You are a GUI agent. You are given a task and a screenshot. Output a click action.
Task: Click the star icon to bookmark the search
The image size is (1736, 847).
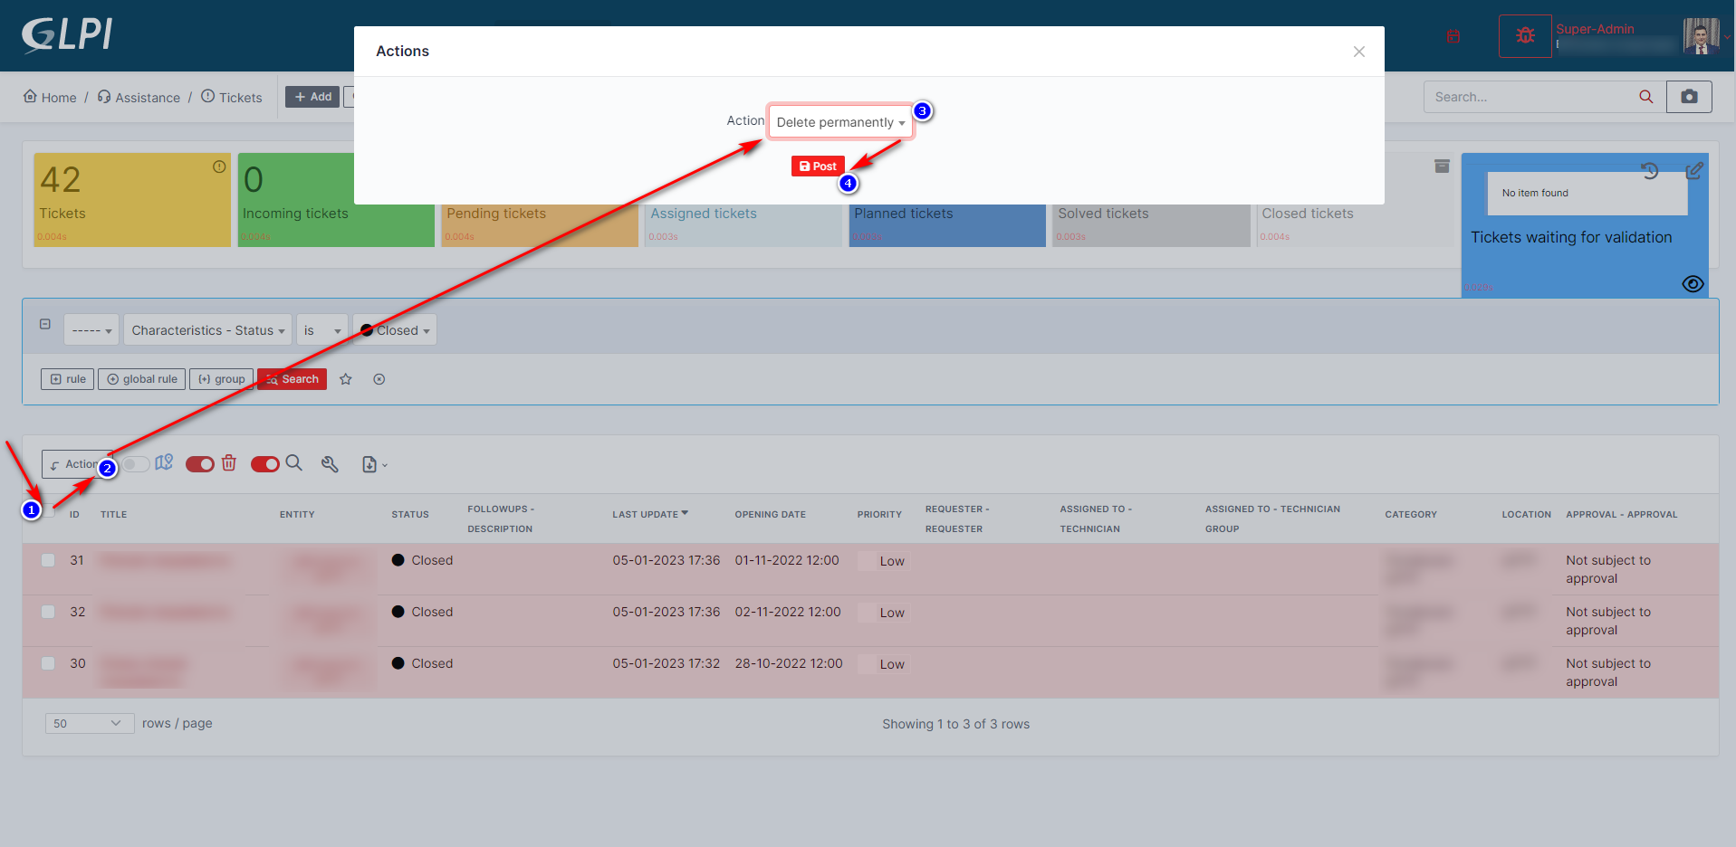tap(346, 379)
